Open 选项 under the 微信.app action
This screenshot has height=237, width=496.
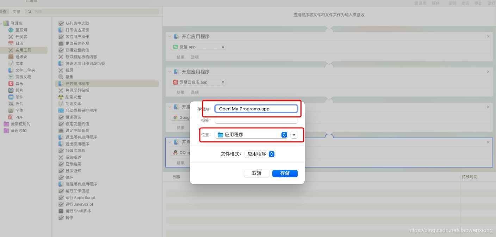tap(195, 57)
